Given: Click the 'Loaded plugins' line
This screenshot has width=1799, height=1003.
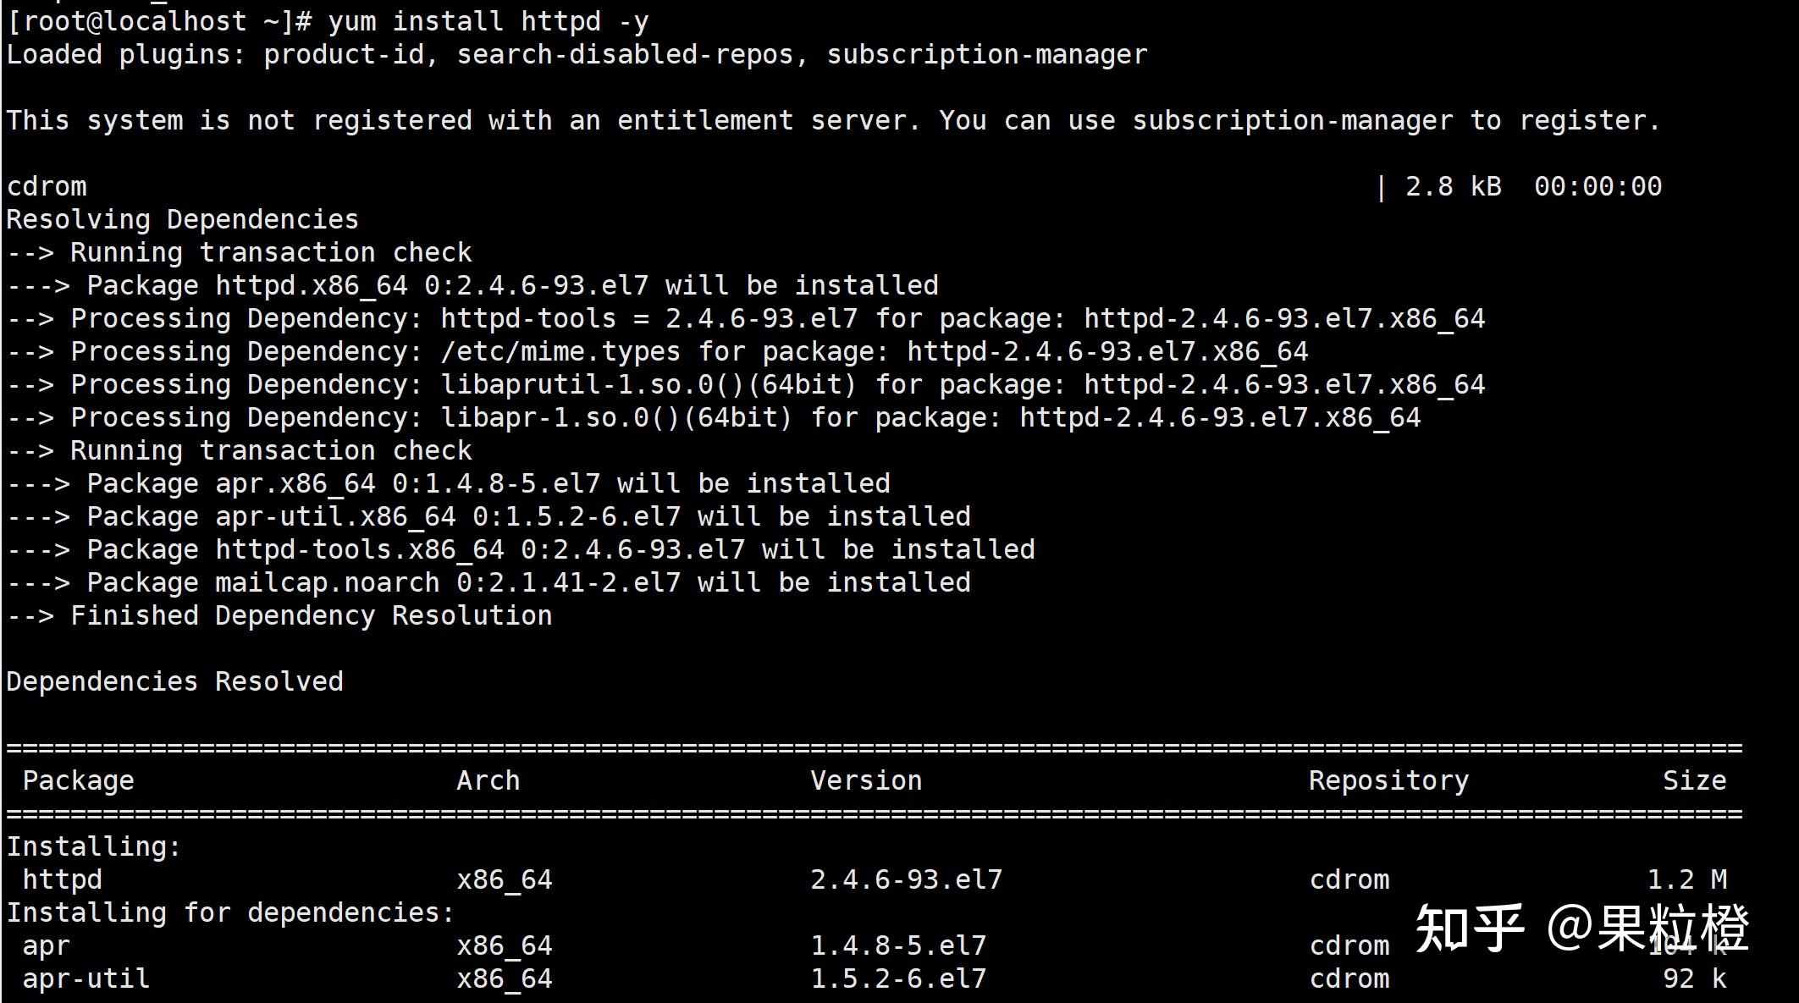Looking at the screenshot, I should click(577, 55).
